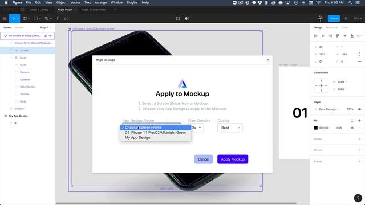
Task: Select the Text tool
Action: pyautogui.click(x=57, y=18)
